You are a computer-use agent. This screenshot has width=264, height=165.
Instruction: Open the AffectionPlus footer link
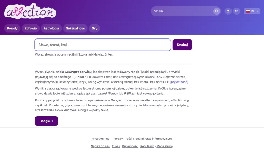point(100,139)
